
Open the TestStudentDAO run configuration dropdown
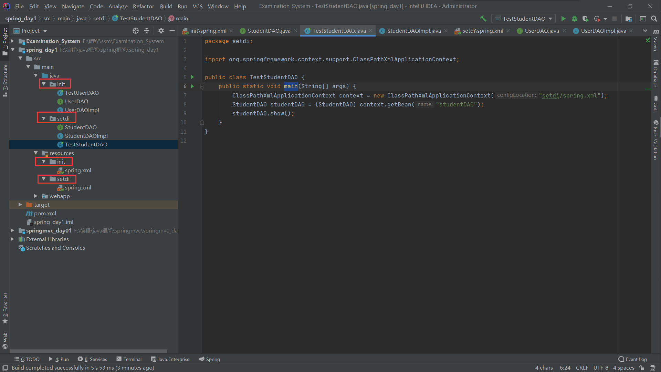(x=523, y=19)
